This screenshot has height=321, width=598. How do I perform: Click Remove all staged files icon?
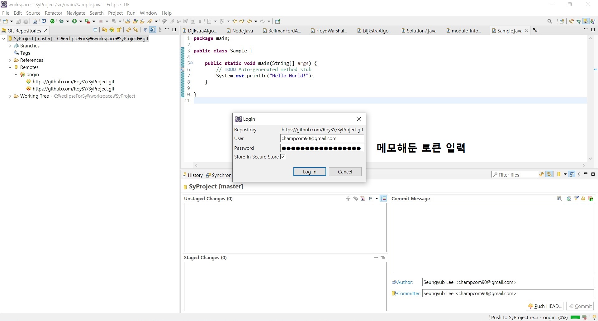click(x=383, y=257)
